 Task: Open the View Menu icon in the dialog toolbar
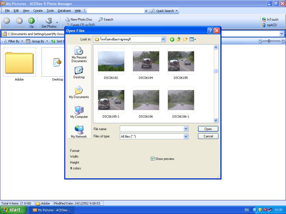pos(192,39)
